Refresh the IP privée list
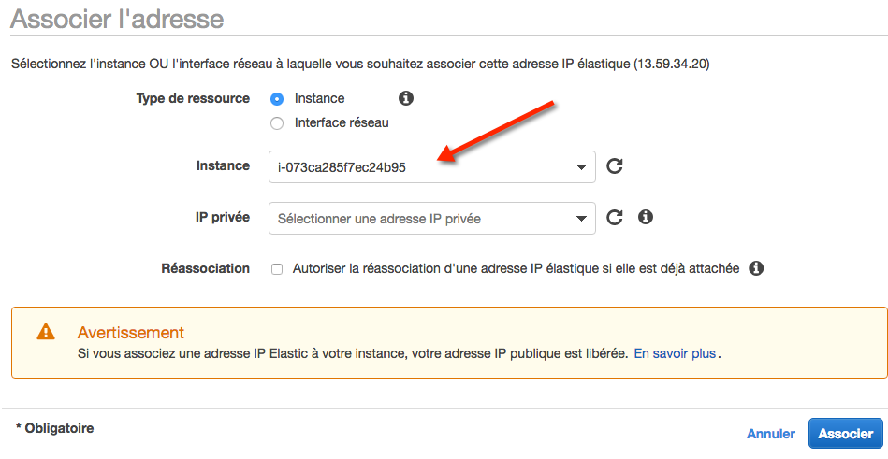This screenshot has width=888, height=459. coord(615,218)
